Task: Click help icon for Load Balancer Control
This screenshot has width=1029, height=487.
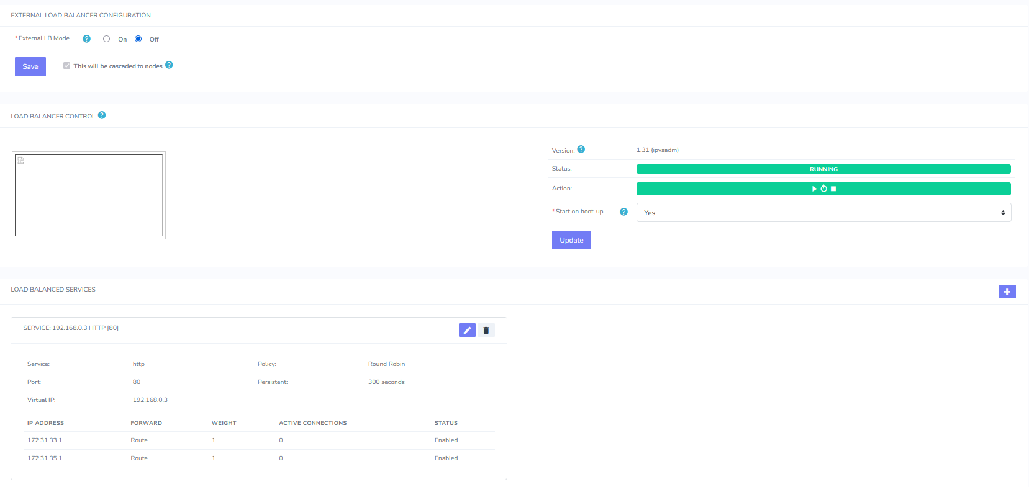Action: point(102,115)
